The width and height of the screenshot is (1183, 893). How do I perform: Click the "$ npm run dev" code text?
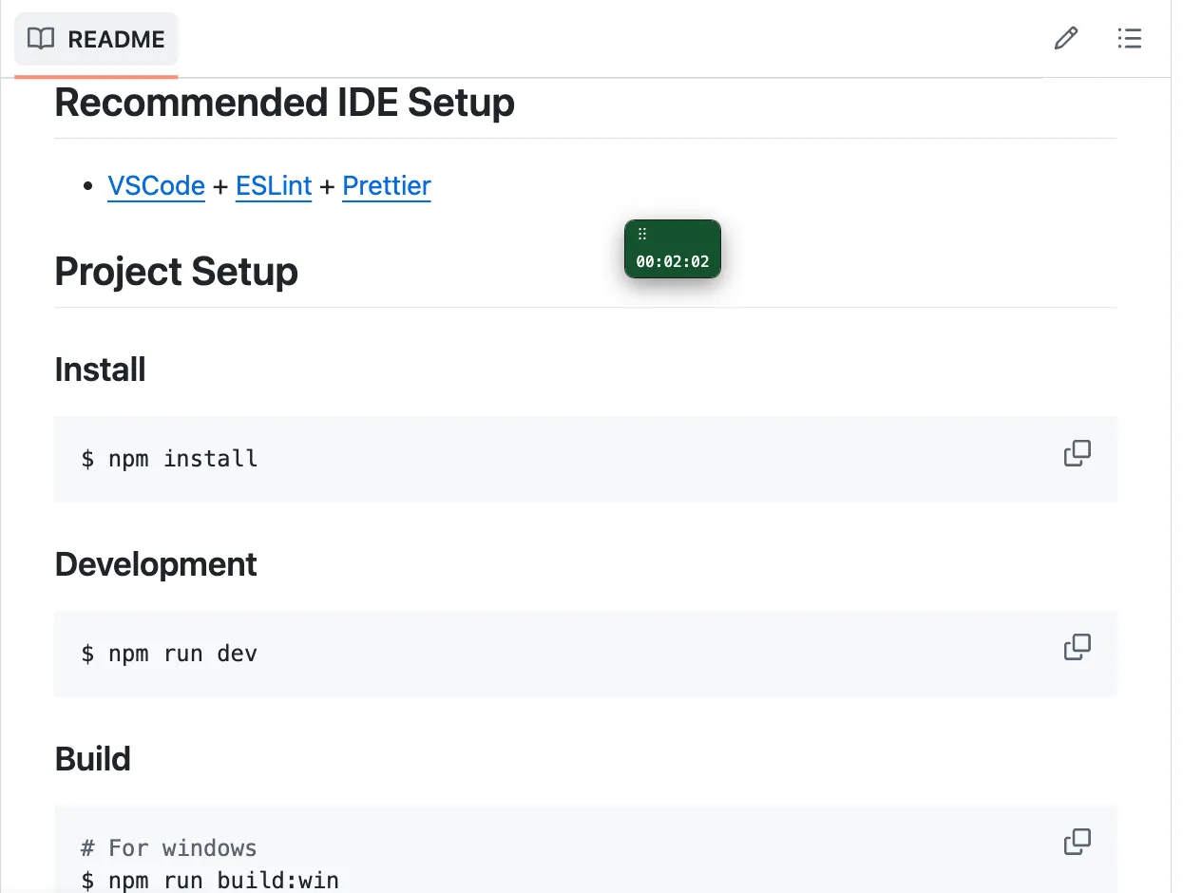click(x=170, y=654)
